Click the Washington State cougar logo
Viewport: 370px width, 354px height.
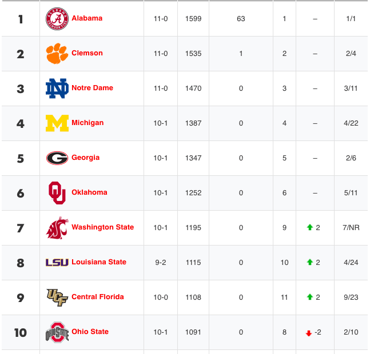tap(57, 228)
